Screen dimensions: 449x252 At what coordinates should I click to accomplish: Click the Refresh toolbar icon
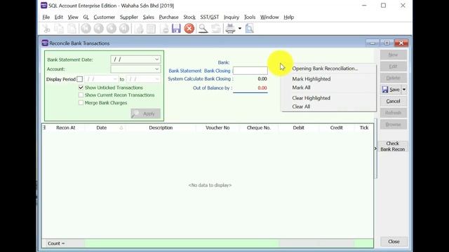pos(216,29)
